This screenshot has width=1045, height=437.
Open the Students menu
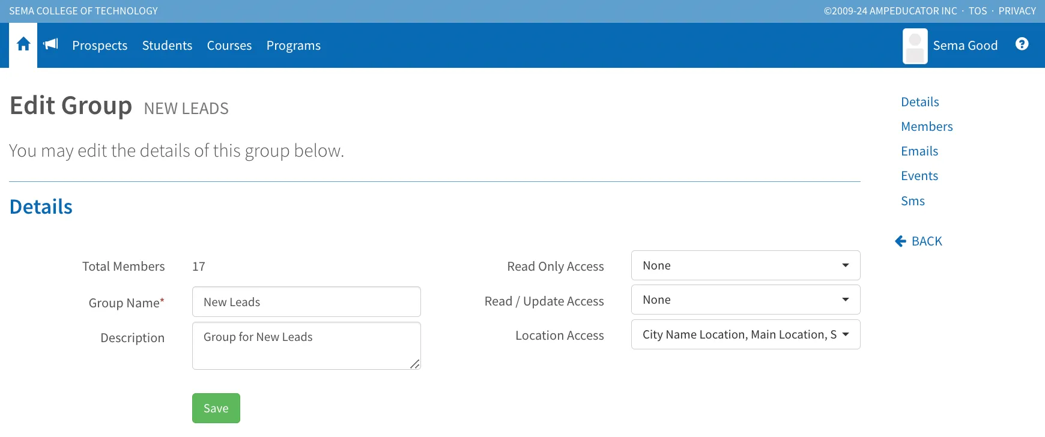coord(167,46)
